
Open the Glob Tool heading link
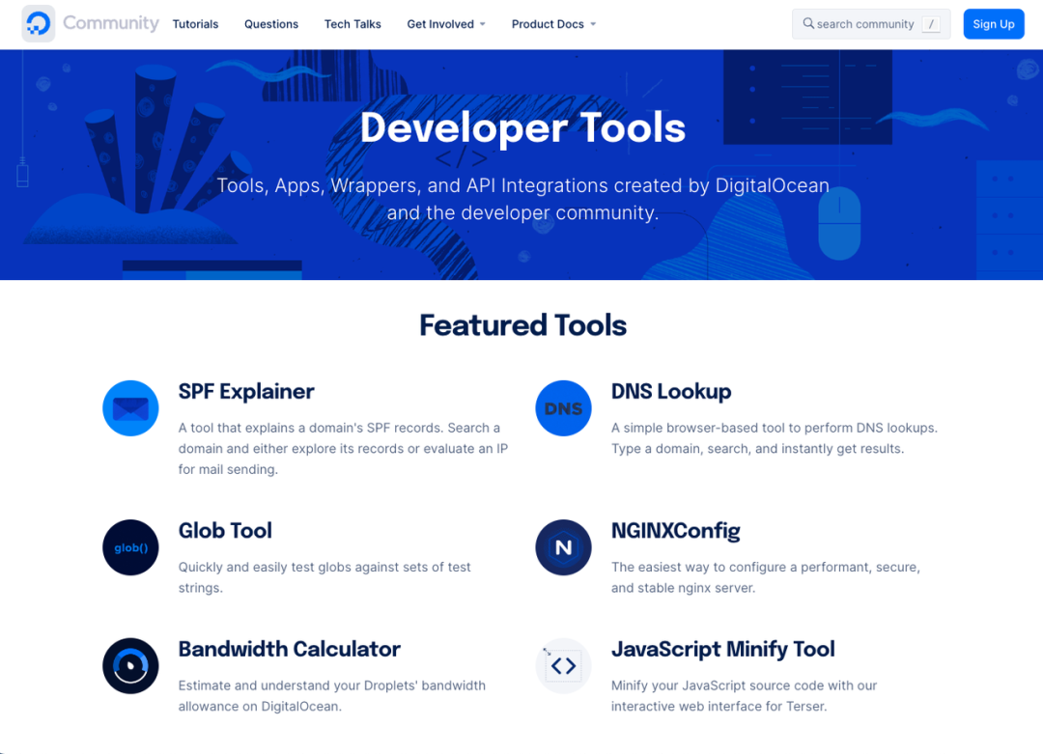pyautogui.click(x=225, y=530)
